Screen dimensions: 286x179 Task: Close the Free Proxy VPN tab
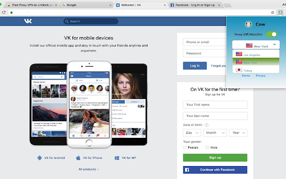(x=56, y=5)
